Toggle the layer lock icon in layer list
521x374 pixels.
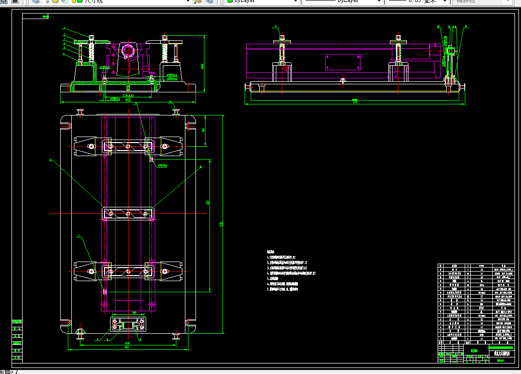click(x=74, y=2)
